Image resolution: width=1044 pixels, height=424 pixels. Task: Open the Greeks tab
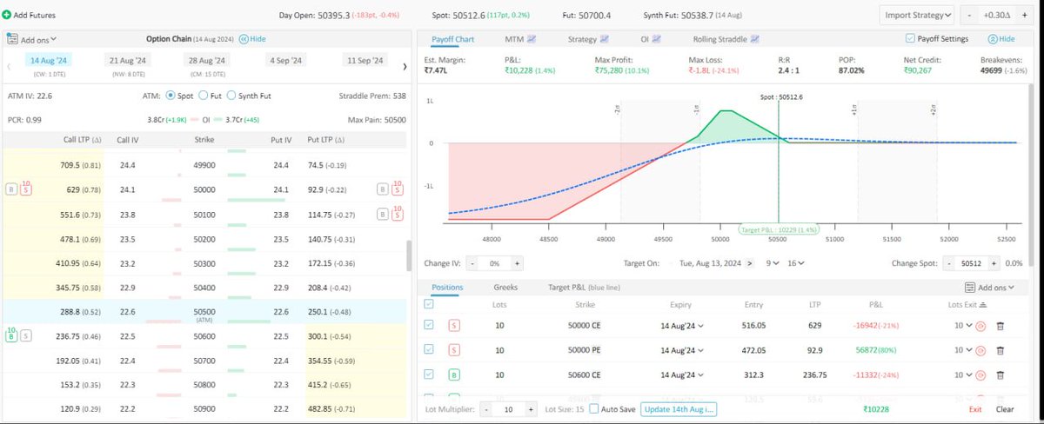point(505,287)
